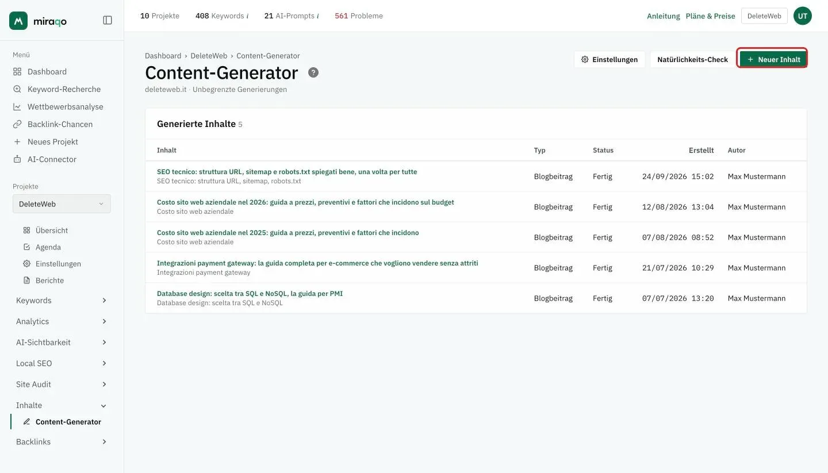Open the UT user avatar menu
Viewport: 828px width, 473px height.
(803, 16)
